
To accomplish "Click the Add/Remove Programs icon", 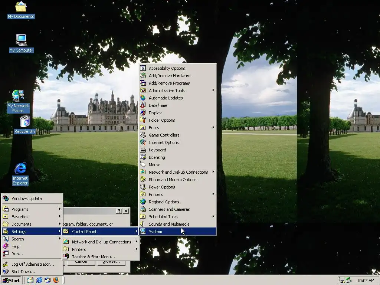I will click(x=143, y=83).
